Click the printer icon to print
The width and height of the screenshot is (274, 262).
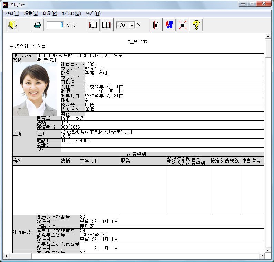37,25
